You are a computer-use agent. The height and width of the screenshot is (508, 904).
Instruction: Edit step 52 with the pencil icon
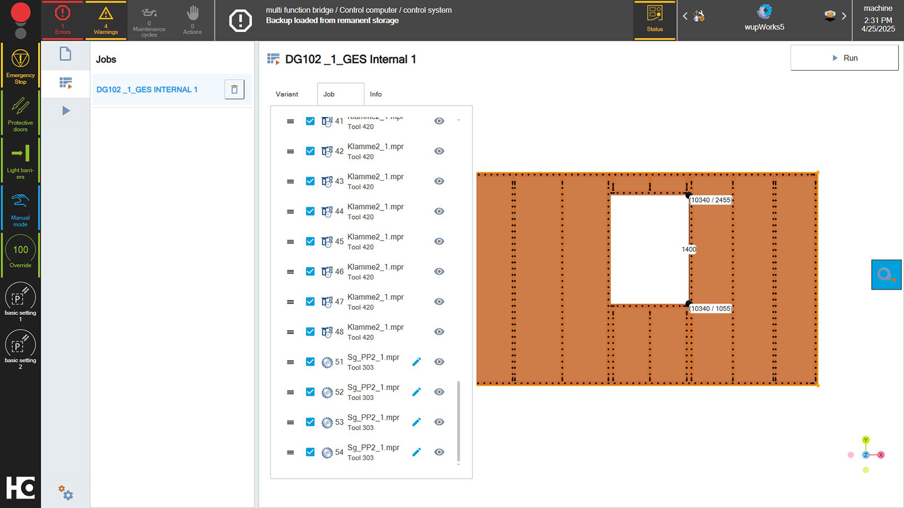416,392
